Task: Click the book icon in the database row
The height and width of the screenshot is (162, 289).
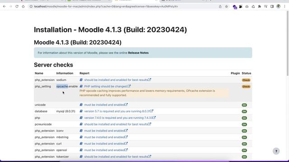Action: (x=81, y=111)
